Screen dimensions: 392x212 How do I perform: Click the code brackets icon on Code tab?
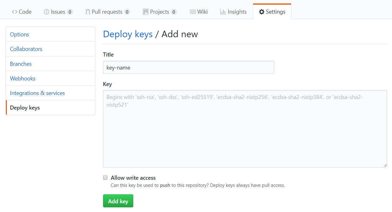pos(14,11)
